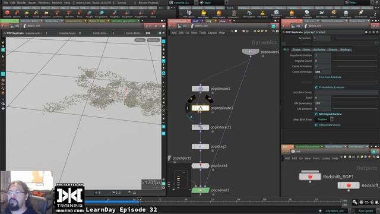Switch to the Performance Monitor tab
Image resolution: width=380 pixels, height=214 pixels.
click(x=332, y=21)
